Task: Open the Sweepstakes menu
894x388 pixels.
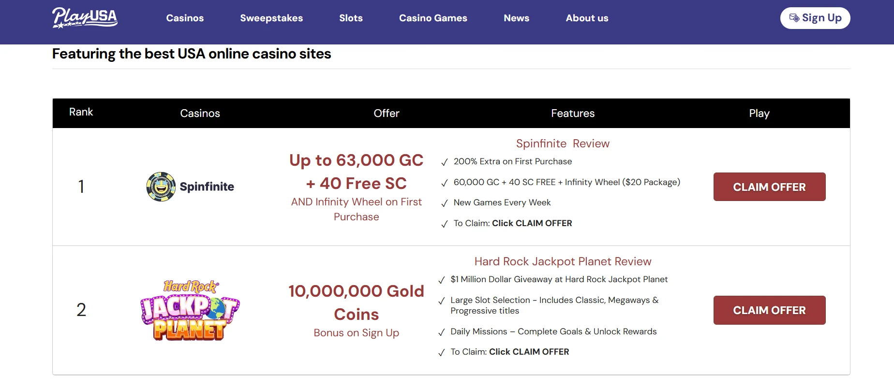Action: (x=271, y=18)
